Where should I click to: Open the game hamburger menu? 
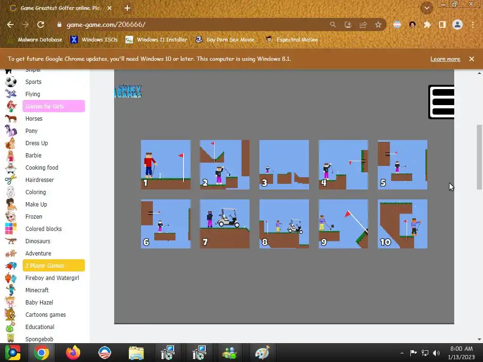tap(441, 102)
